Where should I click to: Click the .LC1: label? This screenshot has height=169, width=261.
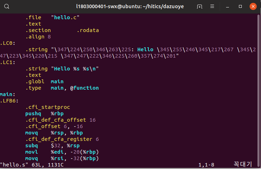pos(8,62)
